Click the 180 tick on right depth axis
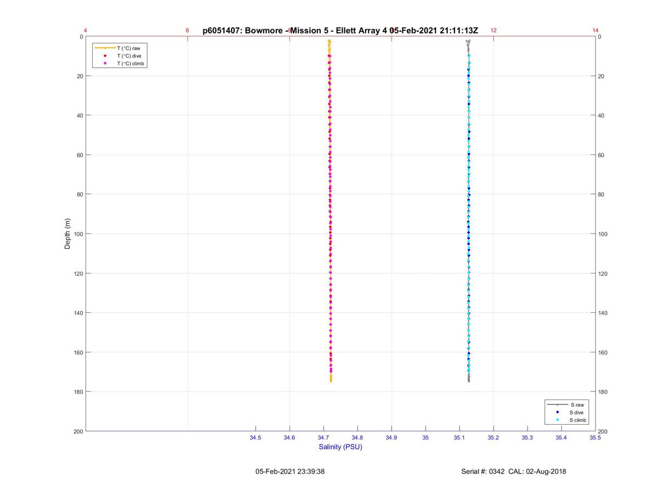Image resolution: width=658 pixels, height=485 pixels. [603, 392]
